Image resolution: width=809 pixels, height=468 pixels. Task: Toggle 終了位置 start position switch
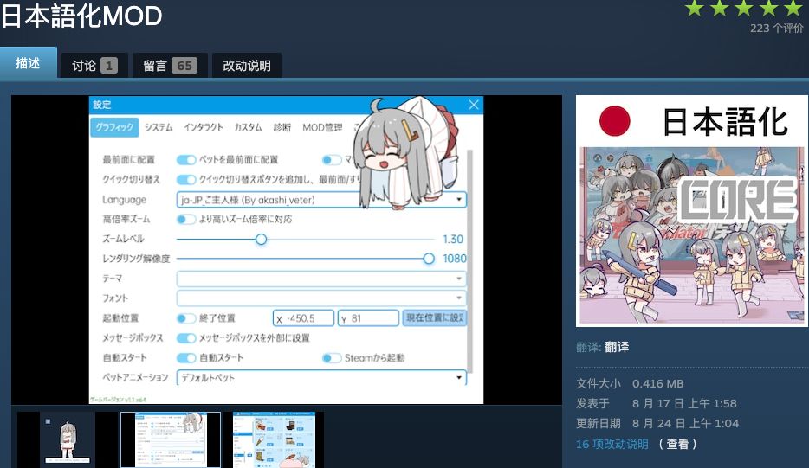[185, 318]
